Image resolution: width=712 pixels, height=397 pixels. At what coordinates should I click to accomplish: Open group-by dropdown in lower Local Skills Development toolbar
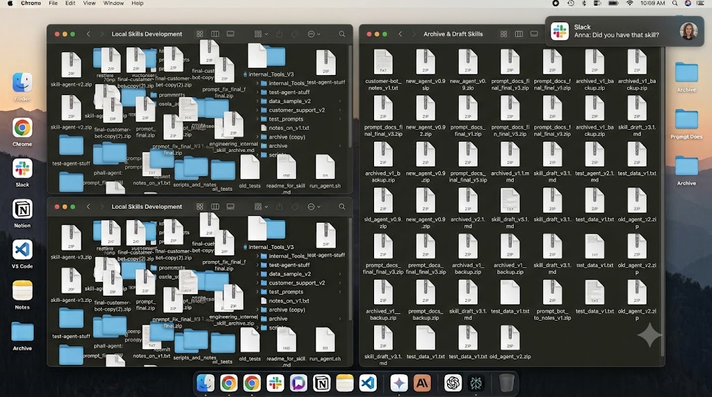click(261, 207)
